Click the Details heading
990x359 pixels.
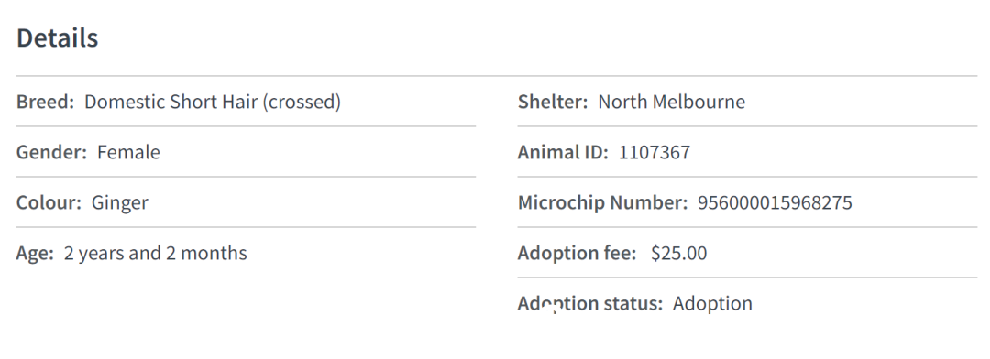(x=58, y=38)
